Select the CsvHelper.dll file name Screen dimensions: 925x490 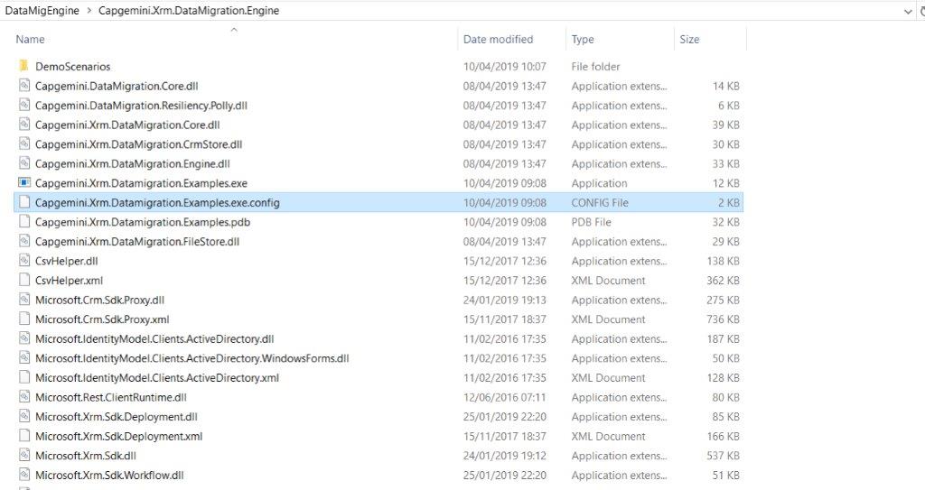point(66,261)
